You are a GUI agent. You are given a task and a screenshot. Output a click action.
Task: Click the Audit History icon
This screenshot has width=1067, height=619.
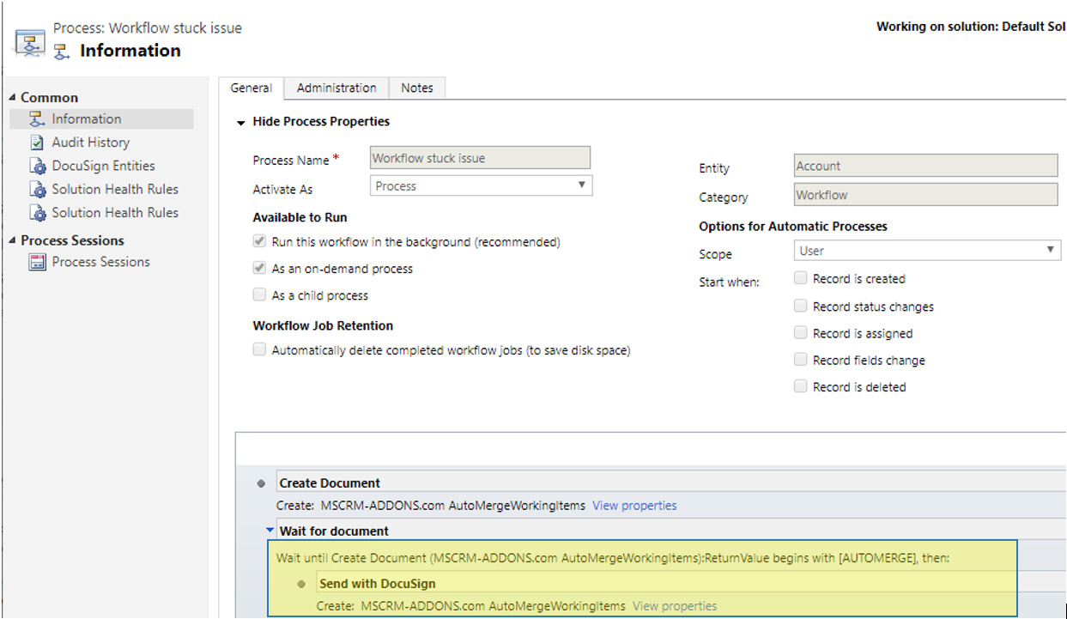(x=37, y=143)
